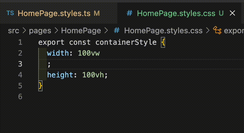Click the CSS hash icon on HomePage.styles.css tab
244x133 pixels.
pyautogui.click(x=130, y=13)
